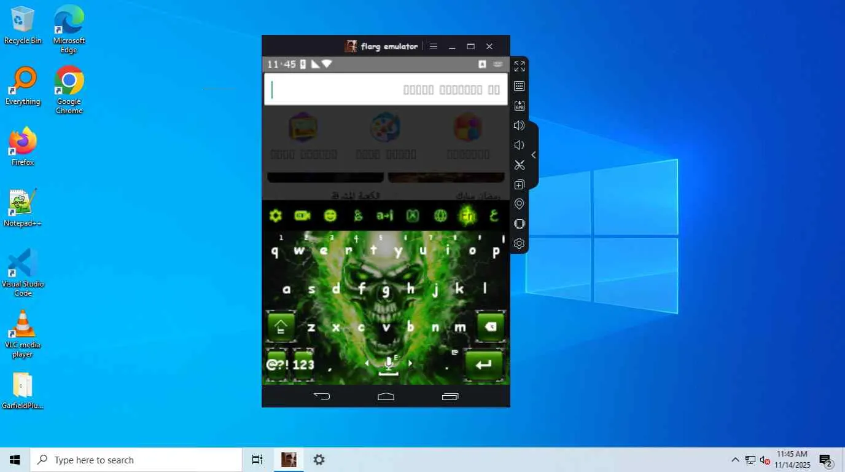Tap the camera-shaped icon on keyboard toolbar
Viewport: 845px width, 472px height.
(x=302, y=216)
